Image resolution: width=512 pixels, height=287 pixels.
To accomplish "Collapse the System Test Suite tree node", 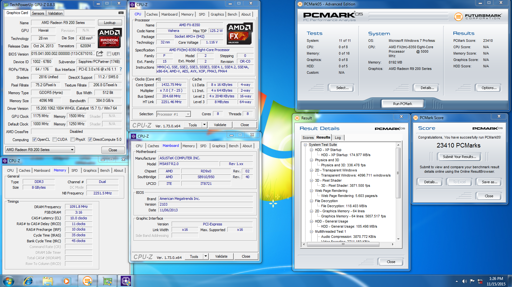I will tap(305, 145).
